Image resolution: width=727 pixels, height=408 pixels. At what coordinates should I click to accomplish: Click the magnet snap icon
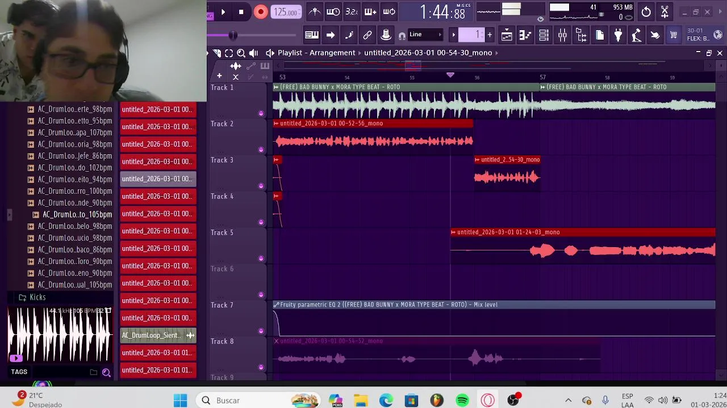coord(402,36)
